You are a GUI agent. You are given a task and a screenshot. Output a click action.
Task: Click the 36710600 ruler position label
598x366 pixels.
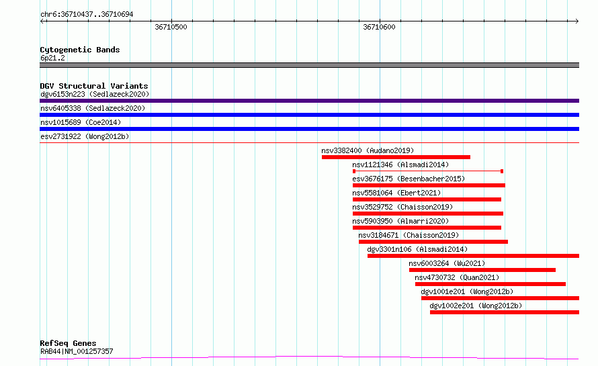point(379,27)
